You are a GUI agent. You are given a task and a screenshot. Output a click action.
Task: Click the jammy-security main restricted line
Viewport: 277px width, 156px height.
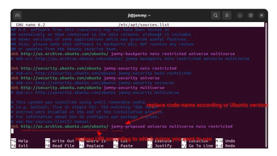[x=94, y=68]
